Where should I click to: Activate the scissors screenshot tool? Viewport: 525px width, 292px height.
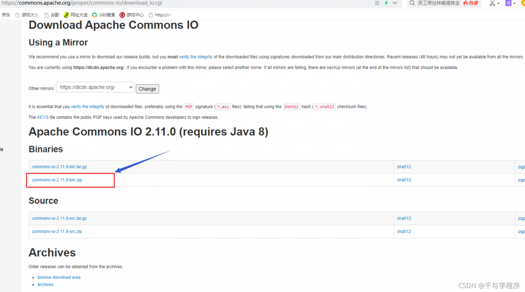point(493,3)
